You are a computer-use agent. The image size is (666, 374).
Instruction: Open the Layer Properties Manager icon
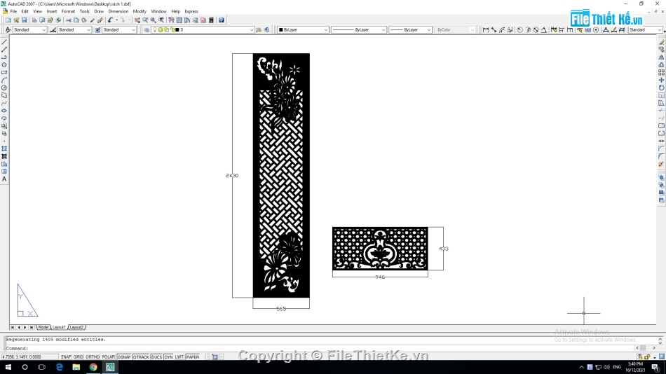click(147, 29)
